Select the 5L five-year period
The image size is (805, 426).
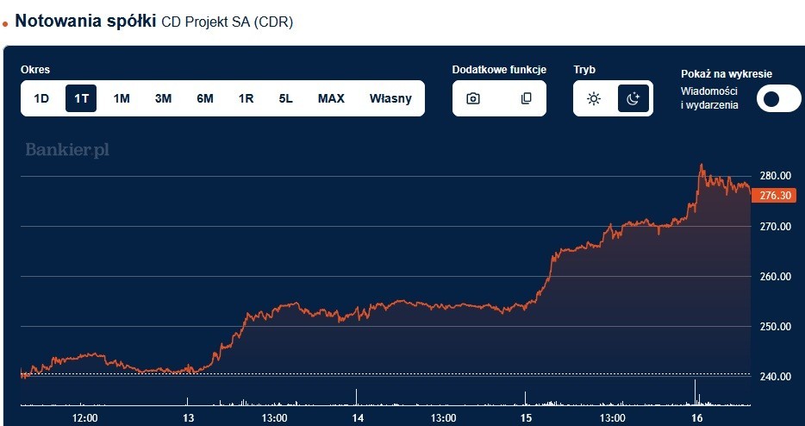[x=286, y=98]
